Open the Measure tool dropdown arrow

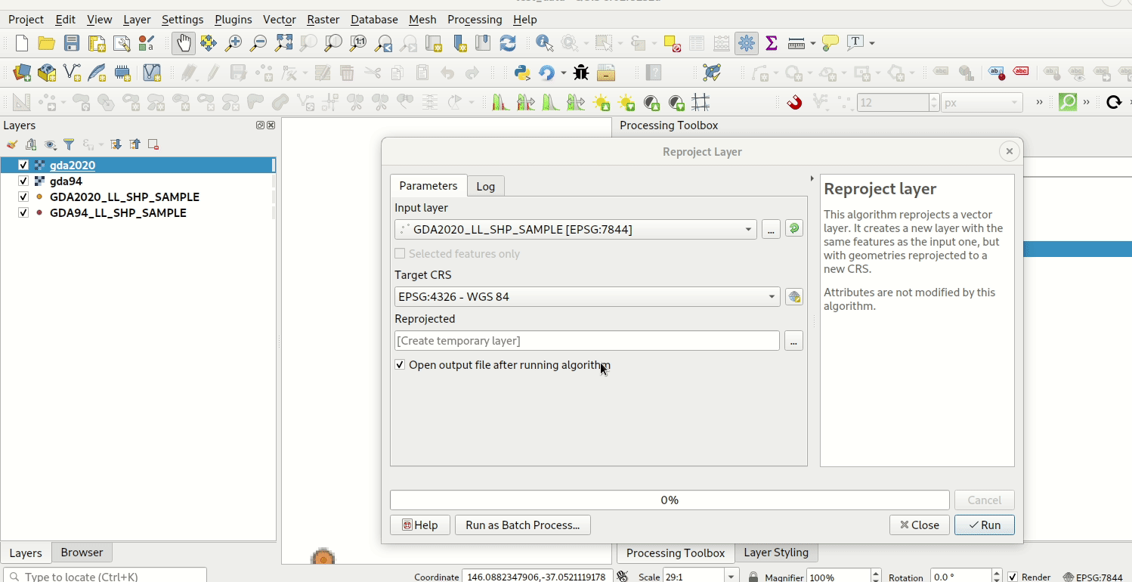point(813,43)
